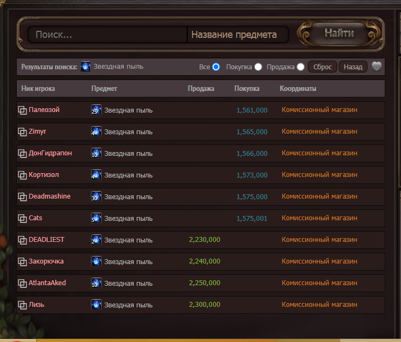Sort by Покупка column header
Image resolution: width=401 pixels, height=342 pixels.
247,89
